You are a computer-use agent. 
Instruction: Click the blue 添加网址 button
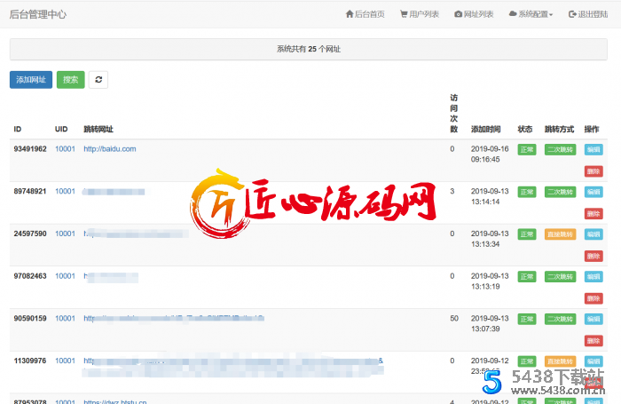(x=31, y=80)
